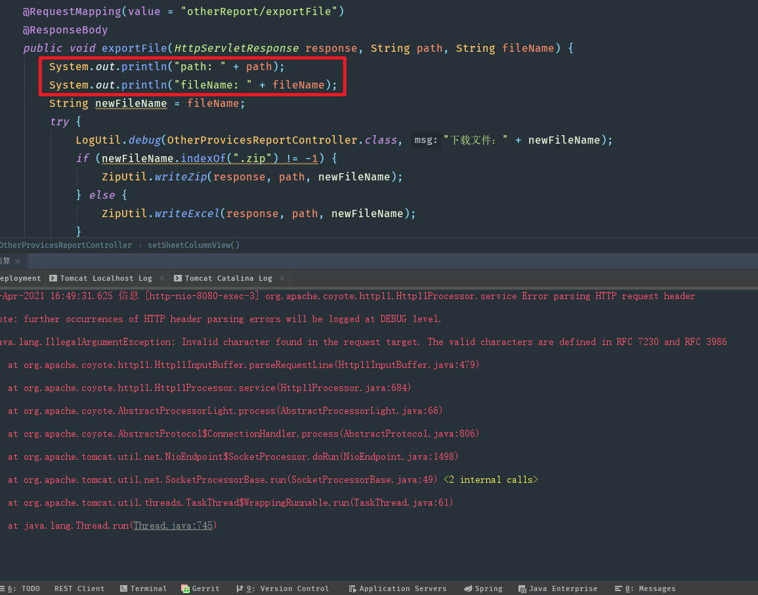Click OtherProvicesReportController in the breadcrumb bar
This screenshot has width=758, height=595.
pyautogui.click(x=66, y=245)
